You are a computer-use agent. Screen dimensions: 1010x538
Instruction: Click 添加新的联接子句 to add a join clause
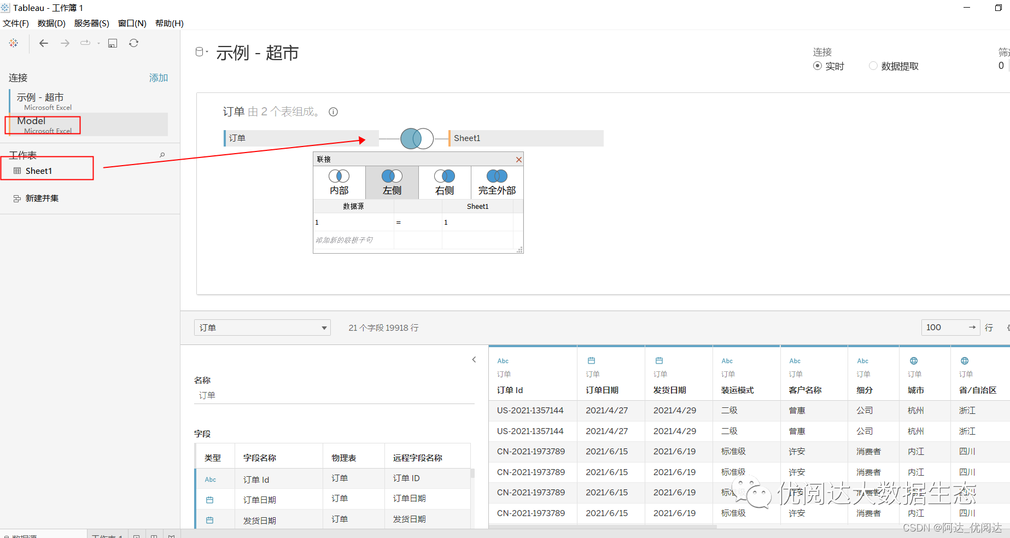pyautogui.click(x=353, y=240)
